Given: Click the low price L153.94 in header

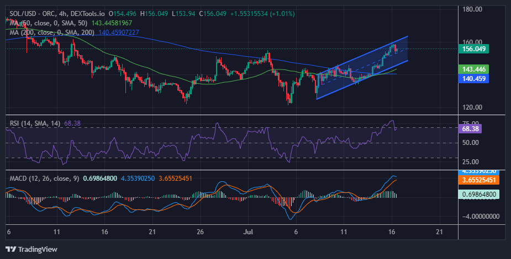Looking at the screenshot, I should (x=183, y=14).
